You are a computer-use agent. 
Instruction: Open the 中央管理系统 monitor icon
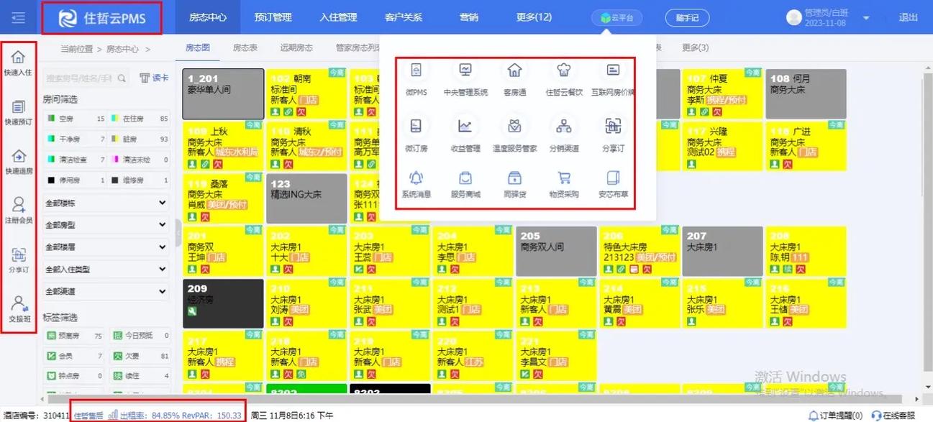point(465,72)
